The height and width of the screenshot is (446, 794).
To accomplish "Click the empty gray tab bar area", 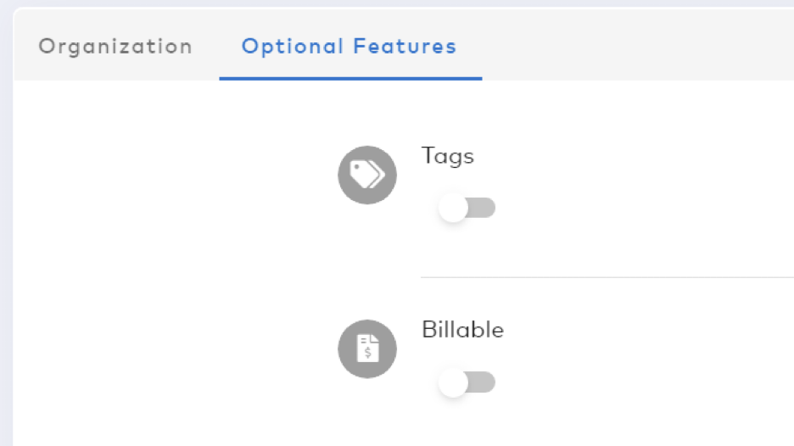I will 638,45.
